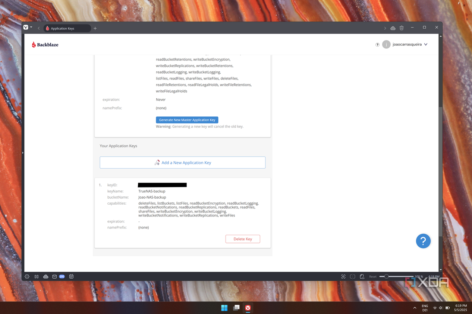Click the left panel edge toggle arrow
The height and width of the screenshot is (314, 472).
pos(23,153)
